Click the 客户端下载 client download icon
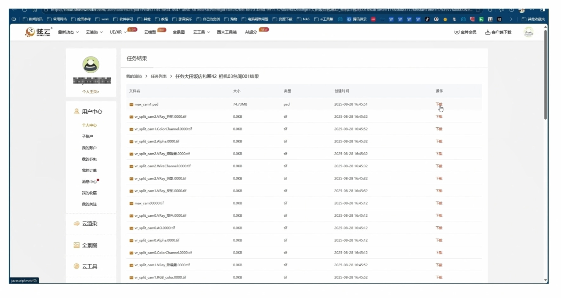The width and height of the screenshot is (561, 298). tap(487, 32)
